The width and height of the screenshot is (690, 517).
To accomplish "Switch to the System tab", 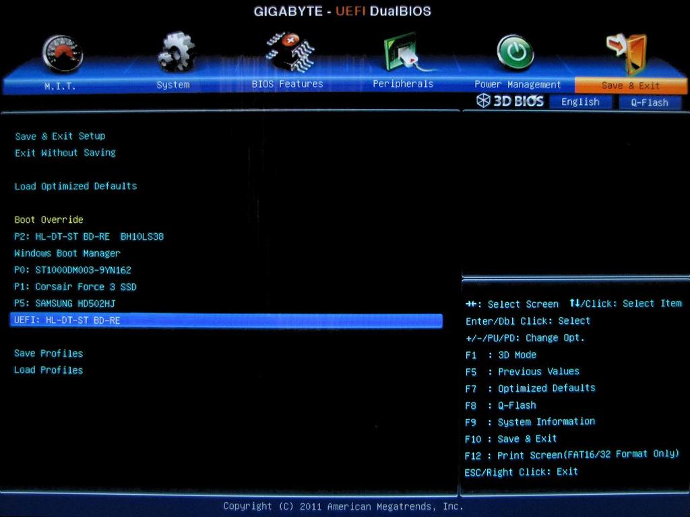I will (173, 84).
